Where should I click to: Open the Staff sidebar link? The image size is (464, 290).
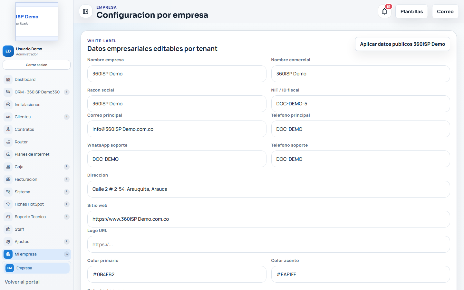(x=36, y=229)
